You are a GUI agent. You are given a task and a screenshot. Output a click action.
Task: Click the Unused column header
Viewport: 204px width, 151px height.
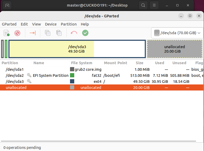(x=179, y=63)
